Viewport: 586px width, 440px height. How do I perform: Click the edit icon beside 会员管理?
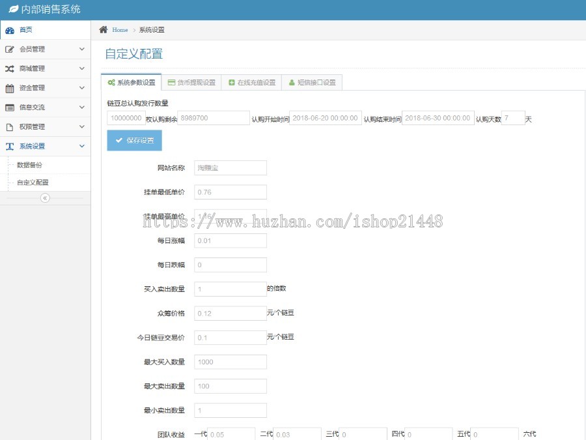click(10, 50)
